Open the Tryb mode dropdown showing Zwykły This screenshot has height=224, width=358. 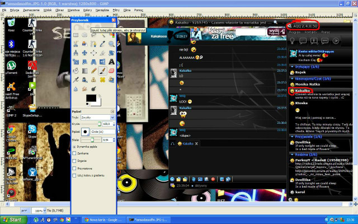97,118
